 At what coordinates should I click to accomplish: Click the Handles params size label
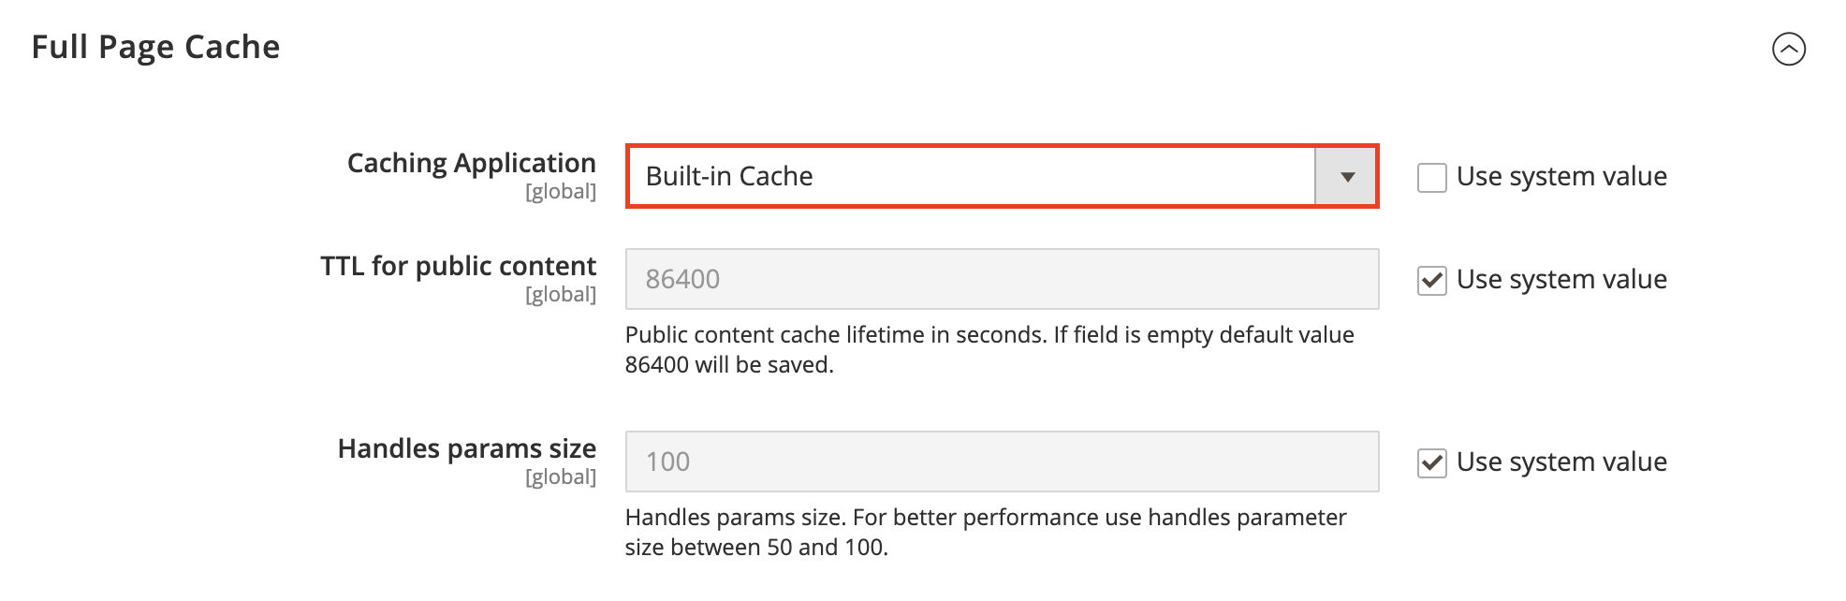(467, 448)
